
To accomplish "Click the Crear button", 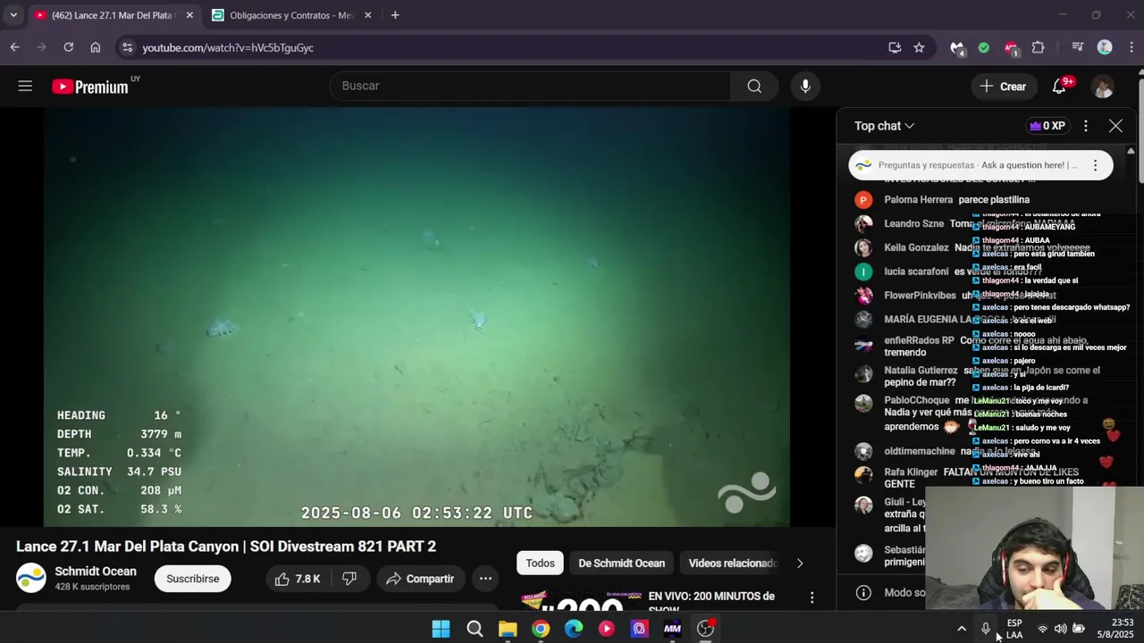I will [1003, 87].
